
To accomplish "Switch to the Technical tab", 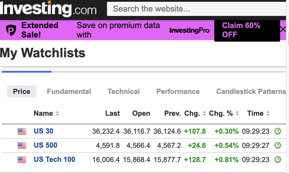I will click(124, 92).
